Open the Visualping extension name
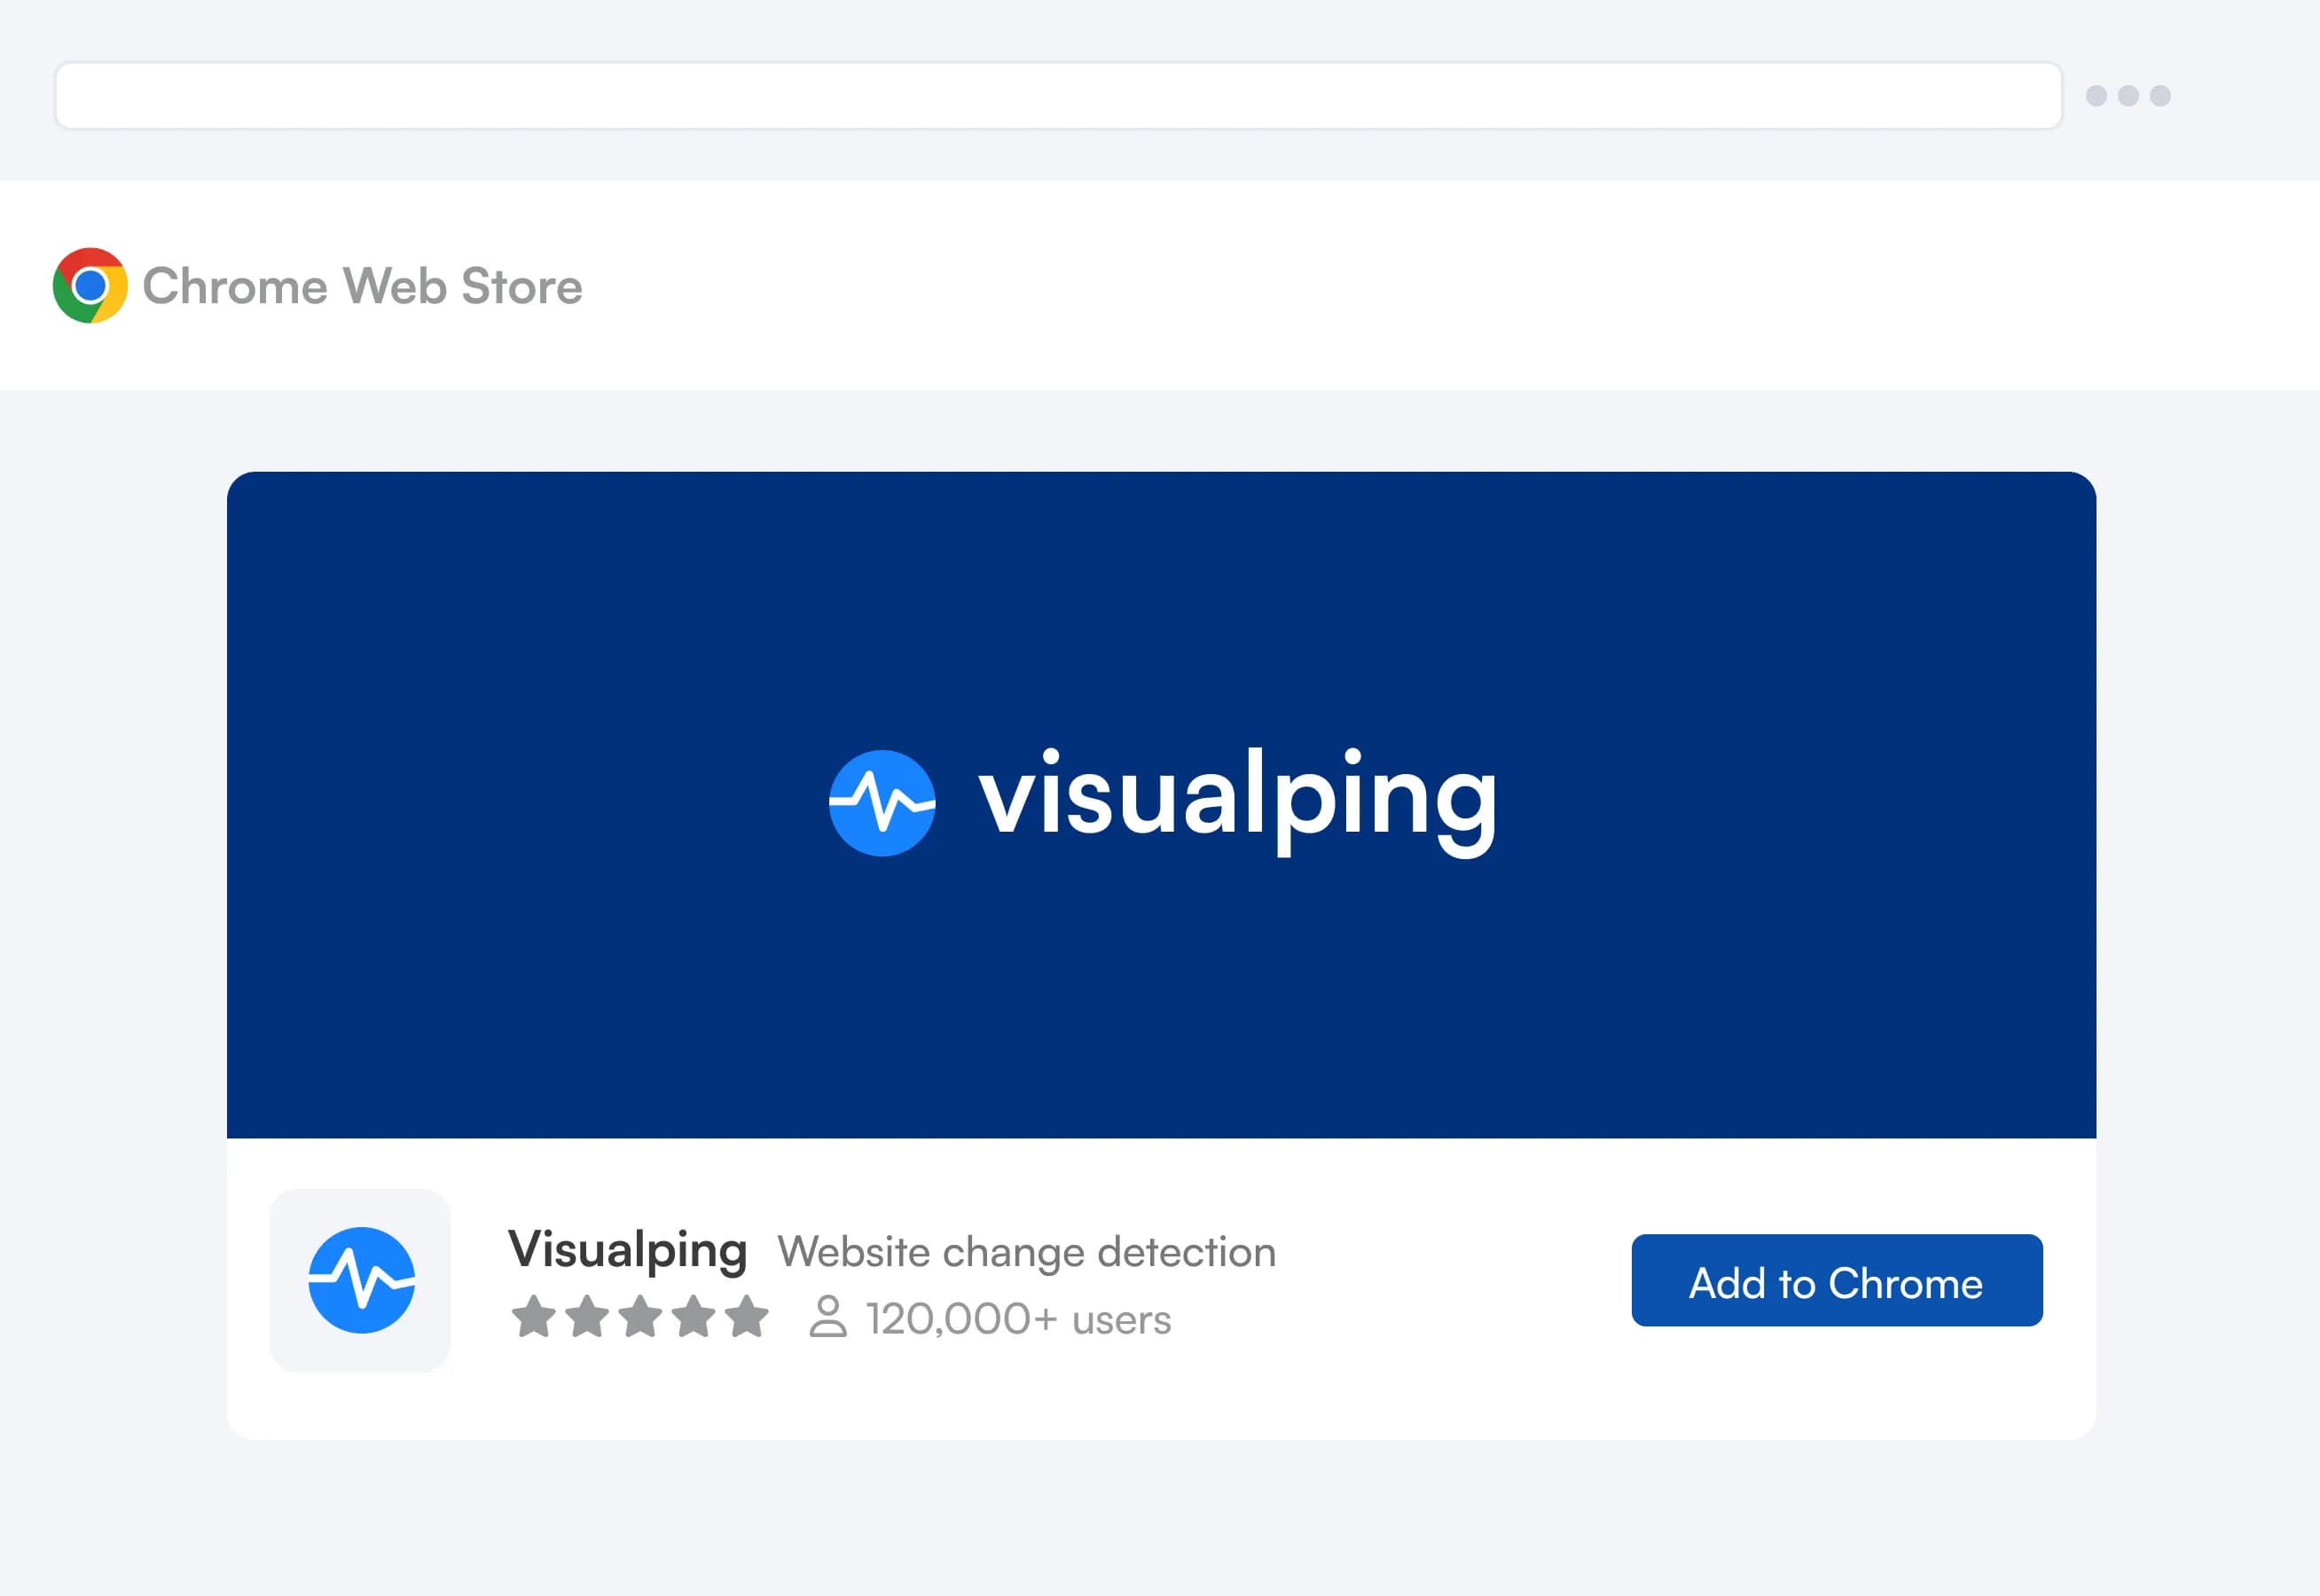The width and height of the screenshot is (2320, 1596). coord(627,1250)
